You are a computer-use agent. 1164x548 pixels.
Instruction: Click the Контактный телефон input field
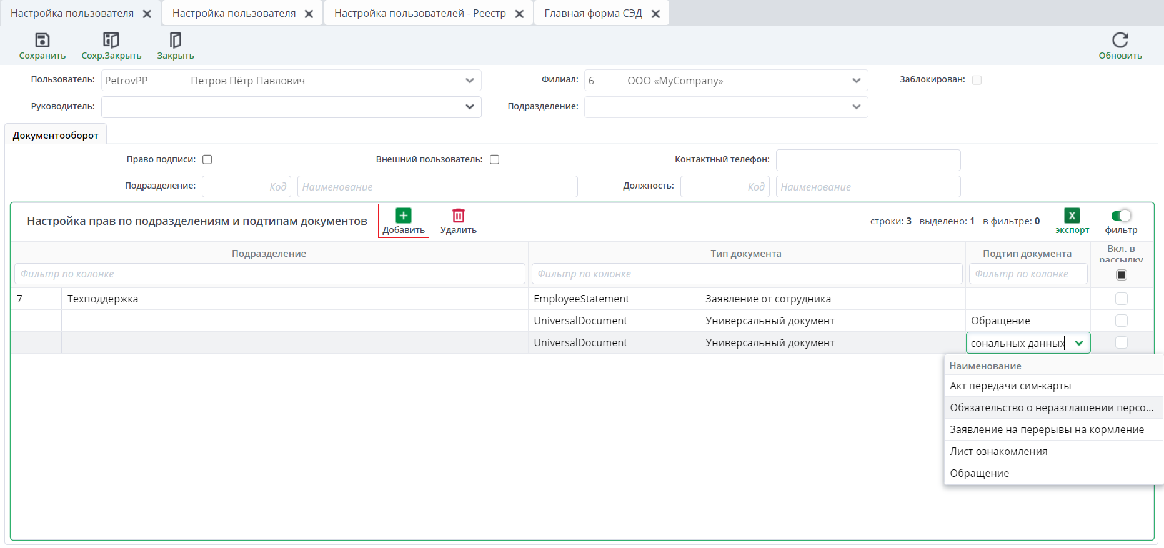868,160
